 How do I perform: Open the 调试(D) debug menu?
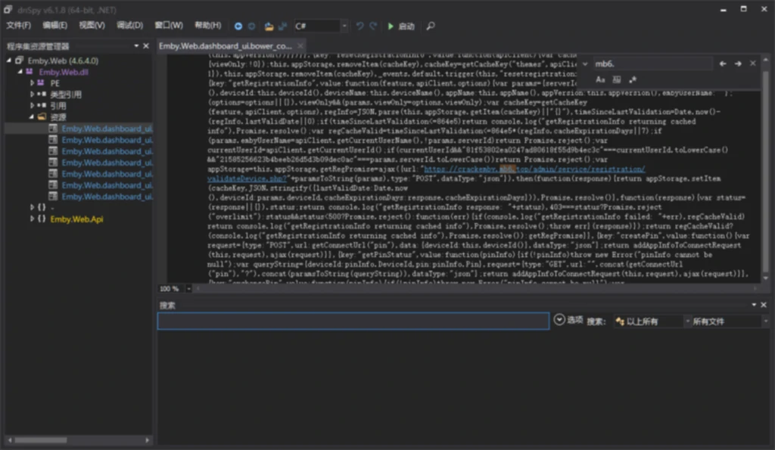point(129,26)
